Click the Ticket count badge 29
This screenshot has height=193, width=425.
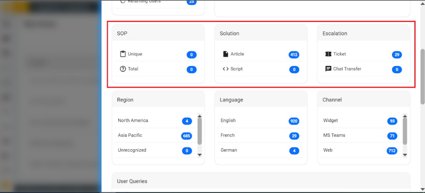coord(397,55)
